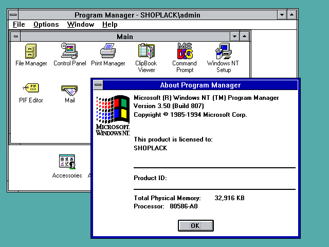This screenshot has height=247, width=329.
Task: Select the MS-DOS Command Prompt icon
Action: point(185,51)
